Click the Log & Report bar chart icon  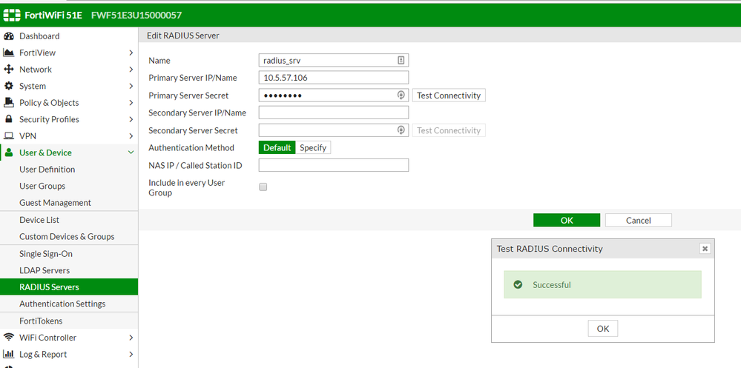pos(8,354)
